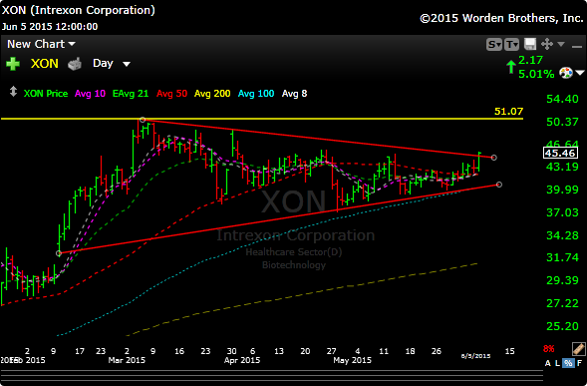Click upper trendline's left circle handle at peak

143,120
